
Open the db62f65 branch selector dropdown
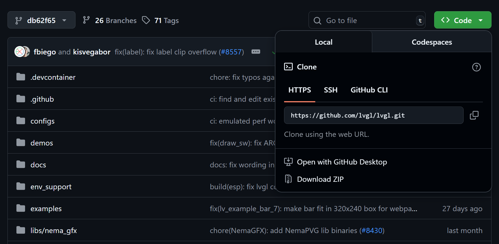pyautogui.click(x=41, y=20)
